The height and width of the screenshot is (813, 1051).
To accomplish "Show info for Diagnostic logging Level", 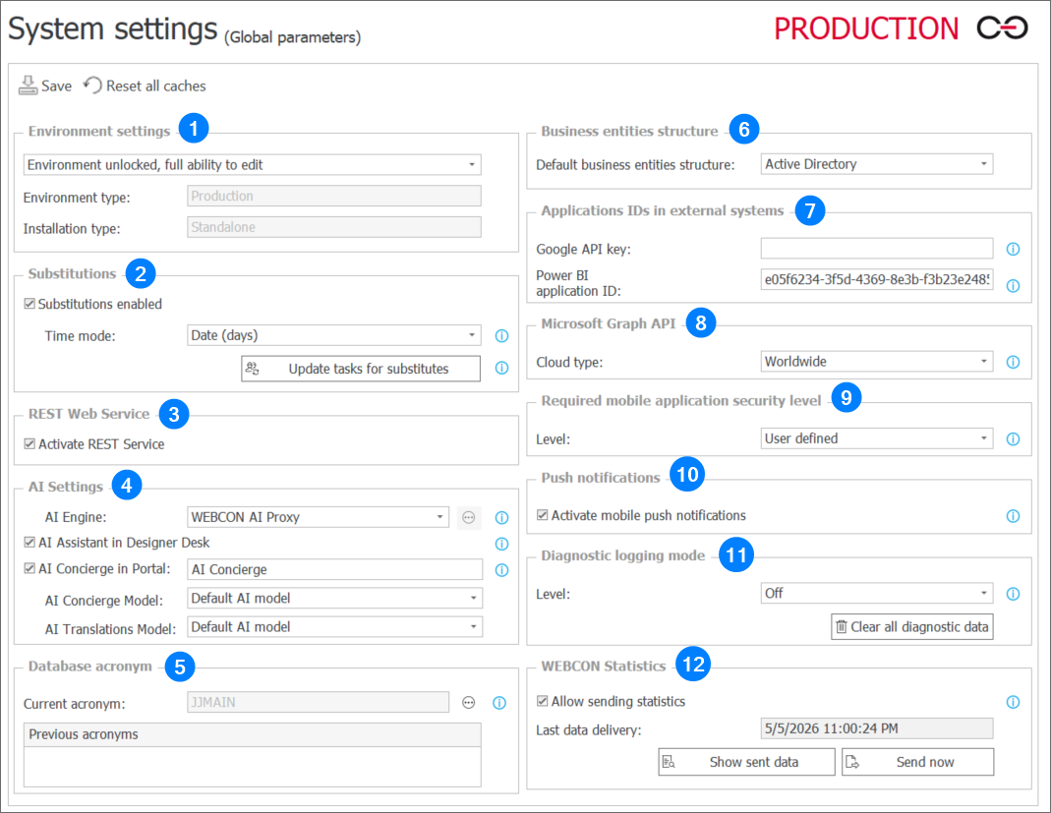I will click(1013, 594).
